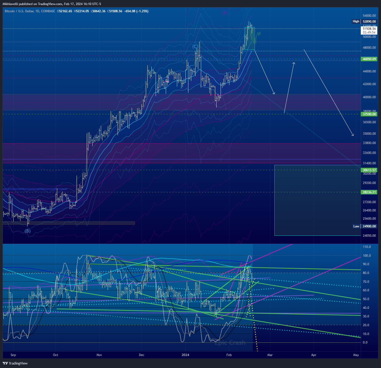Image resolution: width=381 pixels, height=368 pixels.
Task: Click the Dec label on time axis
Action: (142, 355)
